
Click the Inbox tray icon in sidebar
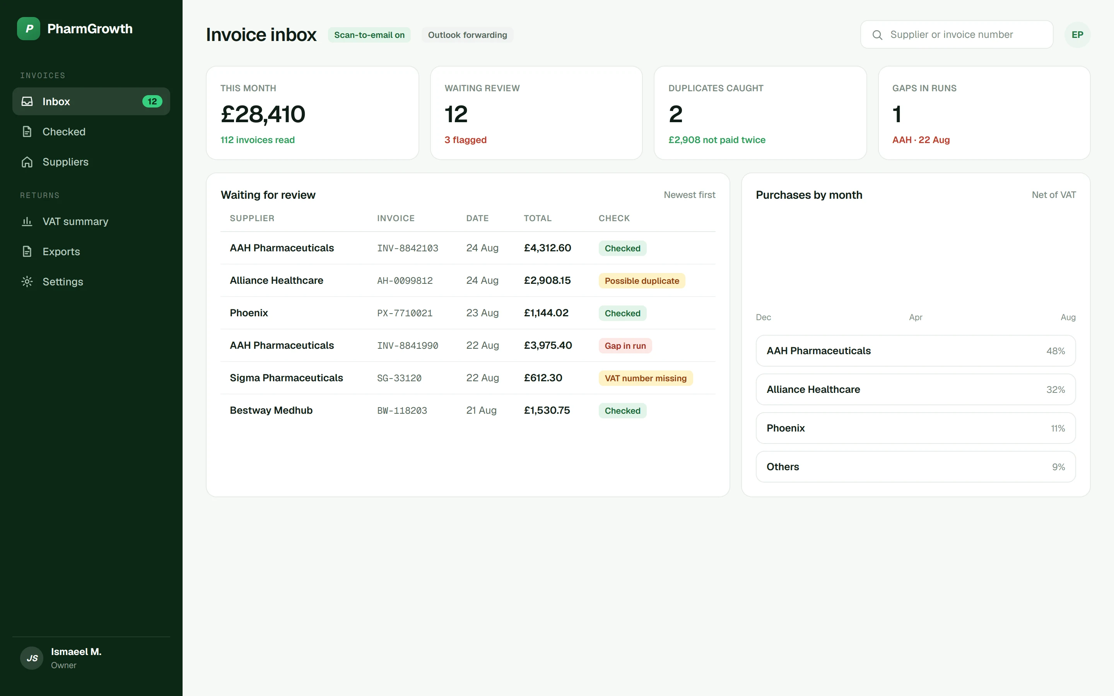(27, 101)
